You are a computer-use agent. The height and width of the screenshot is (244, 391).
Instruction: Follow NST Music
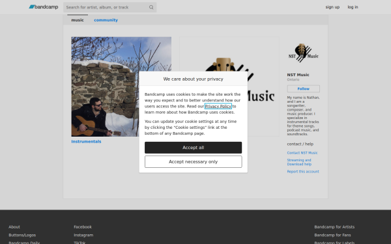coord(303,88)
